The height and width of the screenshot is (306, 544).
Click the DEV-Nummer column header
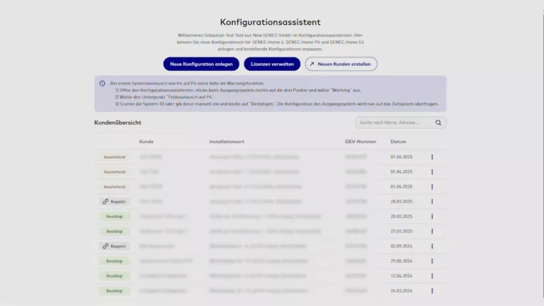coord(361,142)
